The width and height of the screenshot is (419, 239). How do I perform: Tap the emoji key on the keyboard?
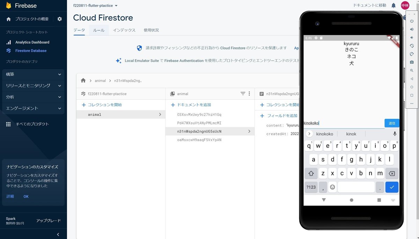pos(332,187)
